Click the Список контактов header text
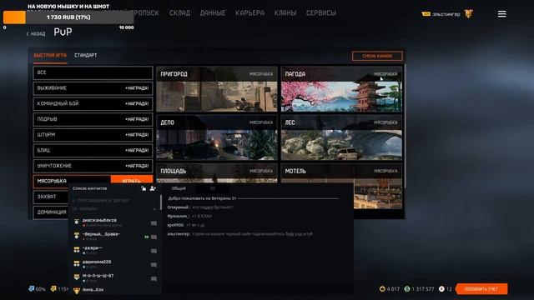534x300 pixels. click(89, 188)
